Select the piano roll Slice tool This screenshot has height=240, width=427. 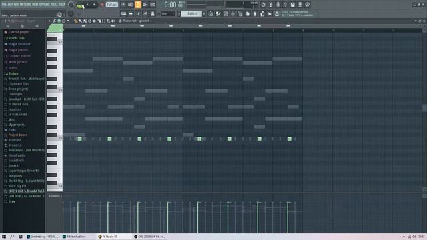[x=99, y=21]
